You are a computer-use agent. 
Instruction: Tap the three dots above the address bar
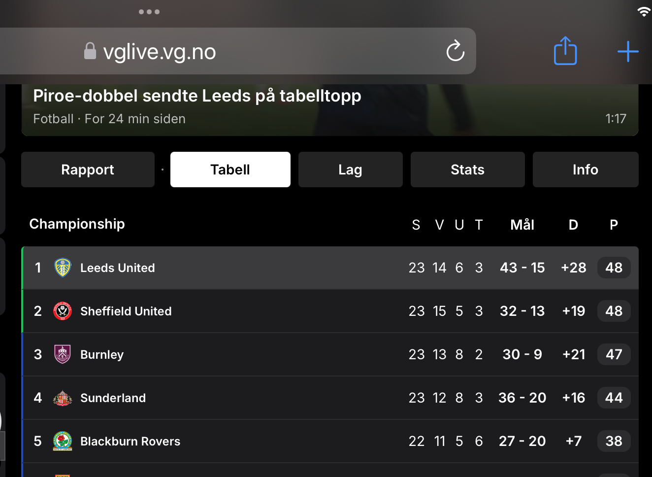click(x=149, y=12)
